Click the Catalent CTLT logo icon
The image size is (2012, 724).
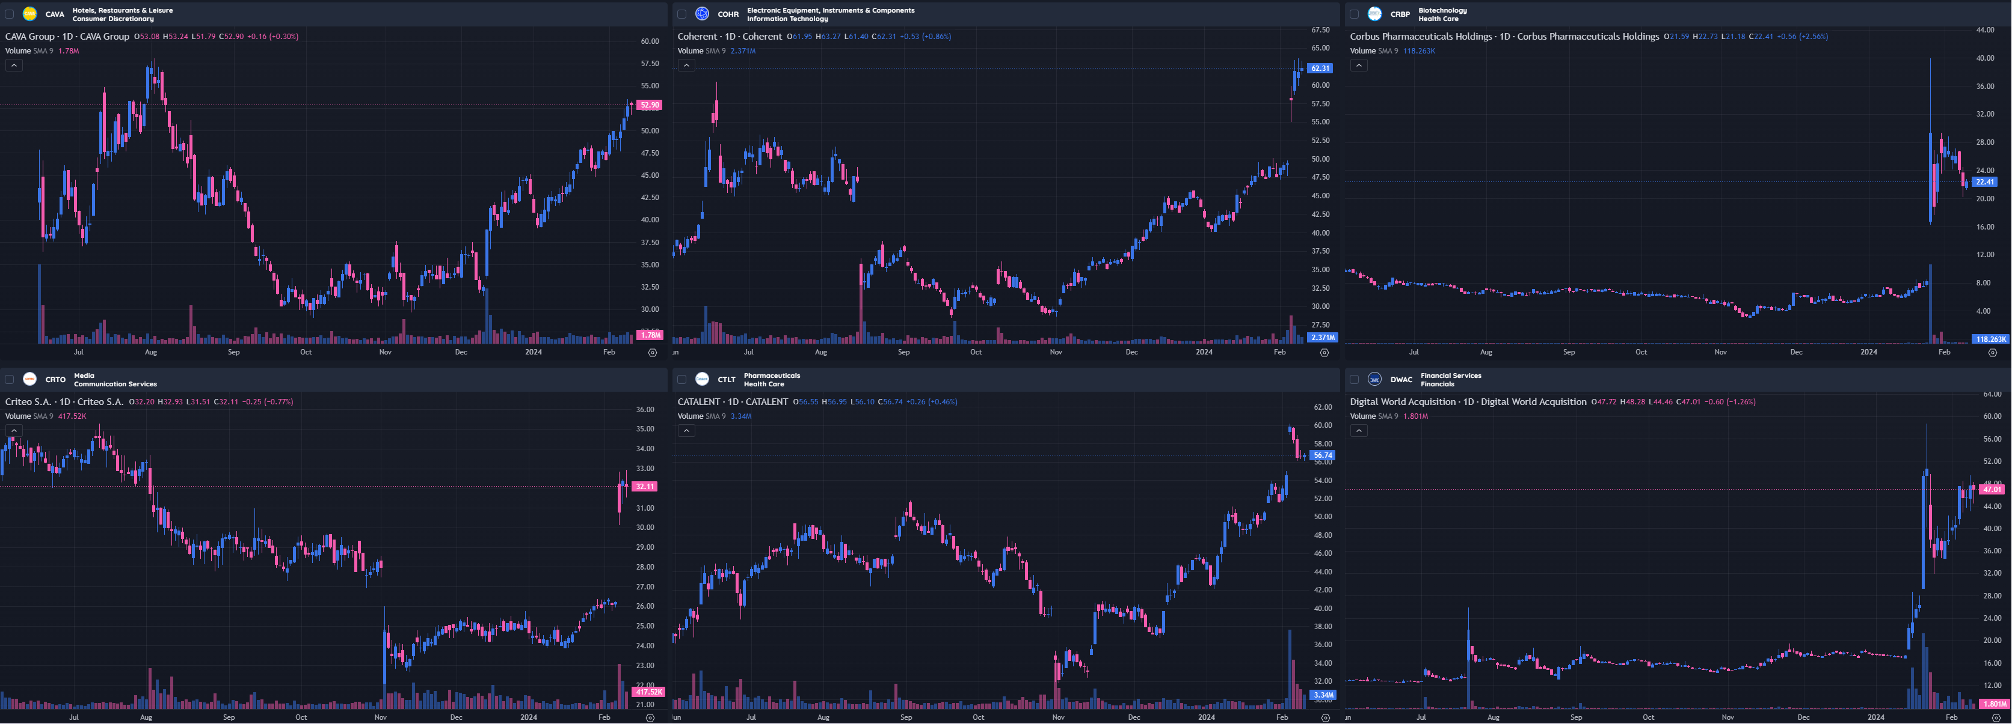click(702, 379)
